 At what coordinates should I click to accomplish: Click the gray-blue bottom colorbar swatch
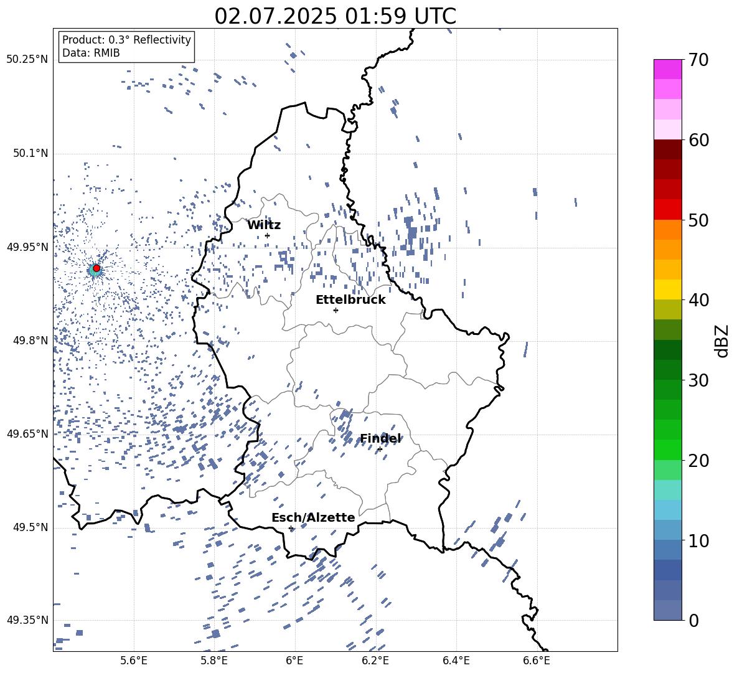(x=667, y=610)
